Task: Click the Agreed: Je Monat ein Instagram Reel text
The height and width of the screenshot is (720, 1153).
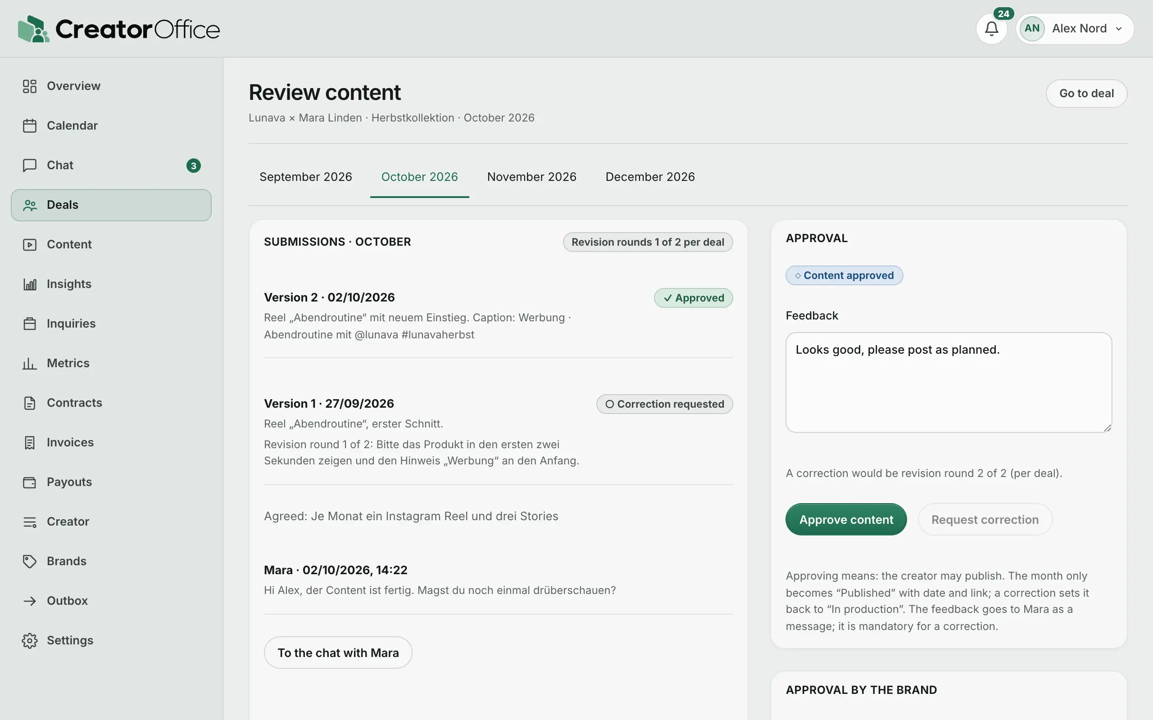Action: coord(411,516)
